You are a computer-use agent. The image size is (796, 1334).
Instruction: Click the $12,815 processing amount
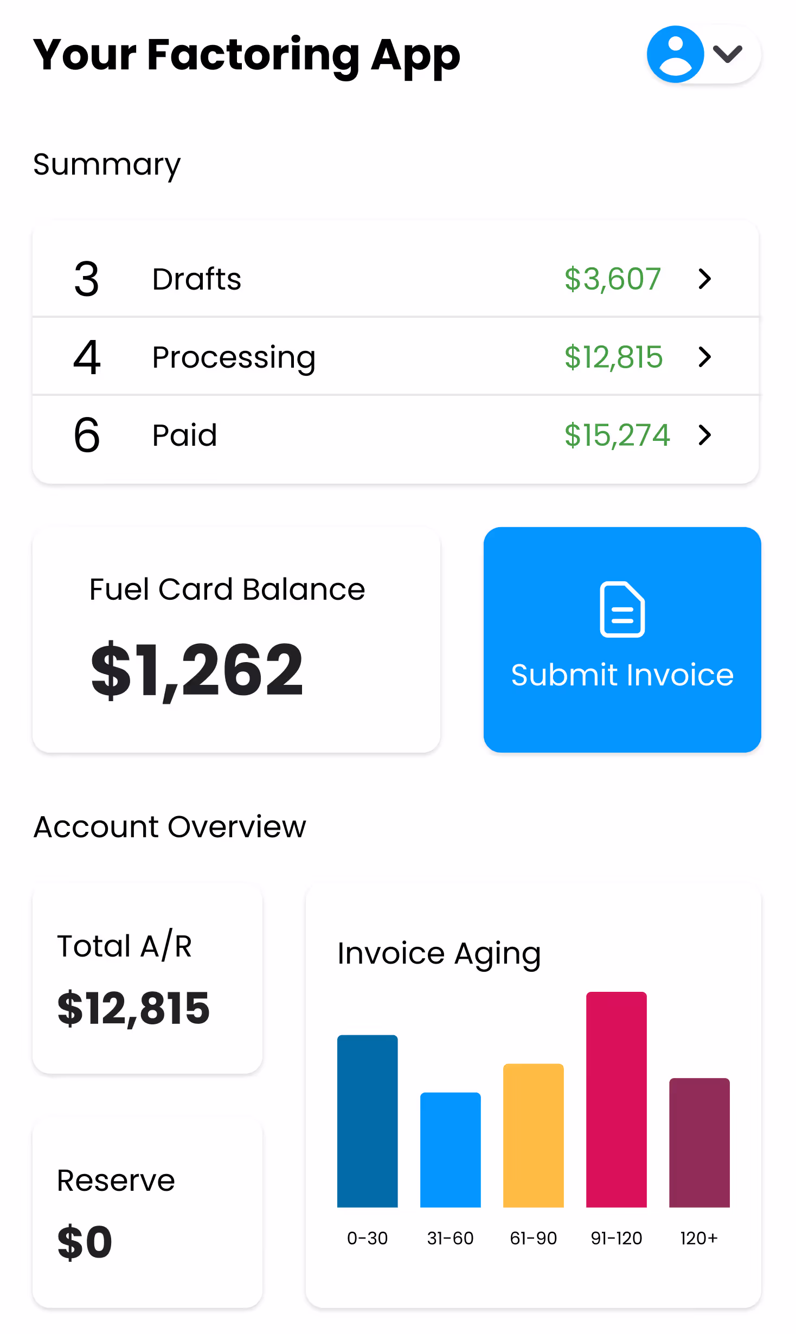click(x=613, y=357)
